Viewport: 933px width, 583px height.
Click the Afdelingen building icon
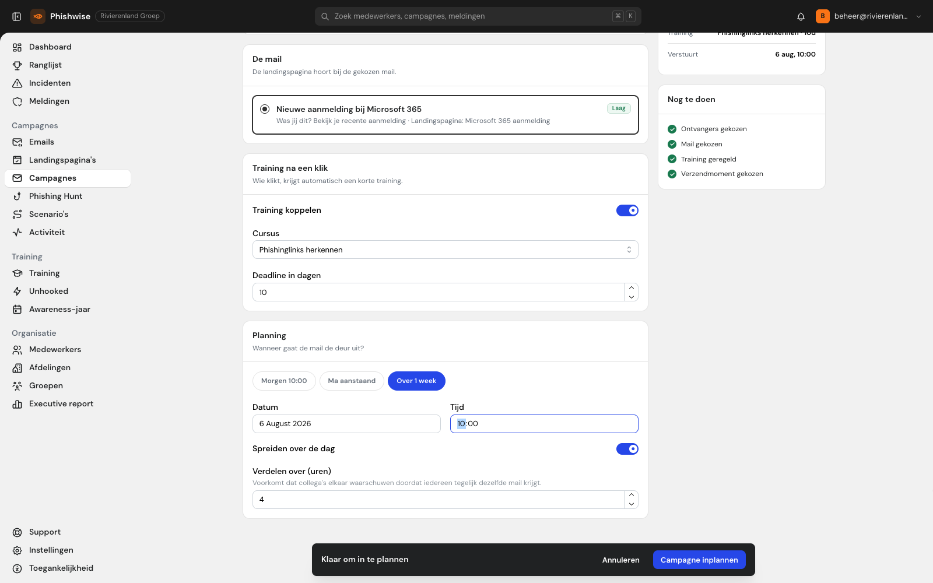[x=17, y=368]
